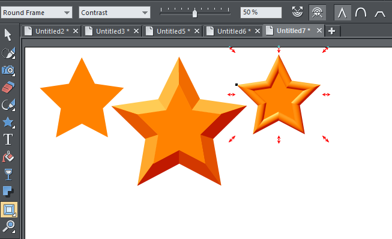Select the Photo camera tool

click(x=8, y=70)
